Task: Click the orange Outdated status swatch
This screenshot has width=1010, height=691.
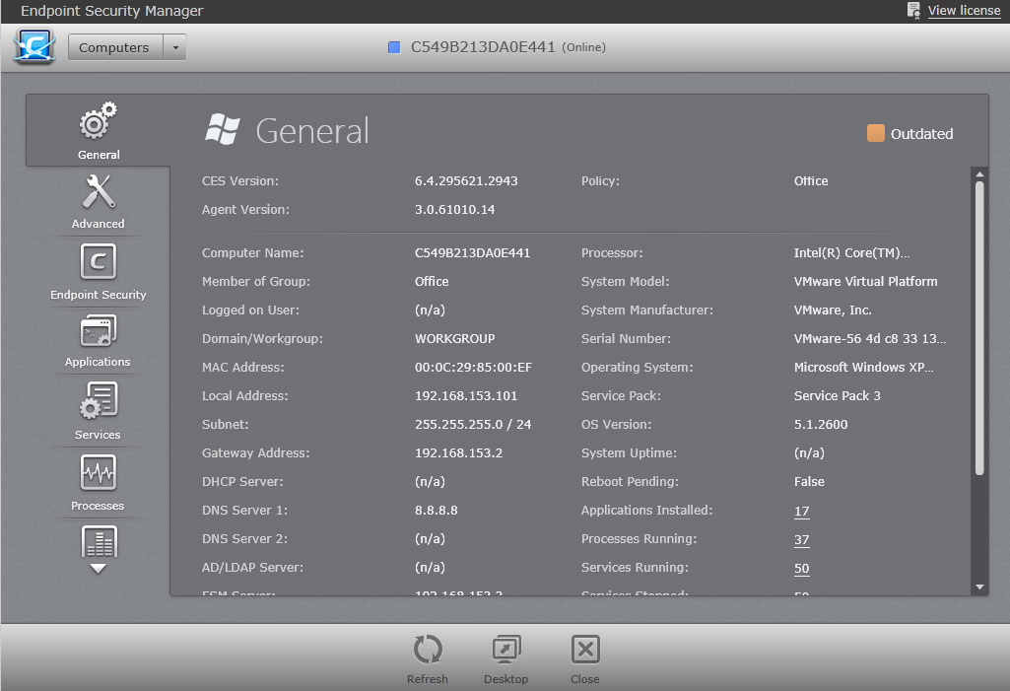Action: pos(875,133)
